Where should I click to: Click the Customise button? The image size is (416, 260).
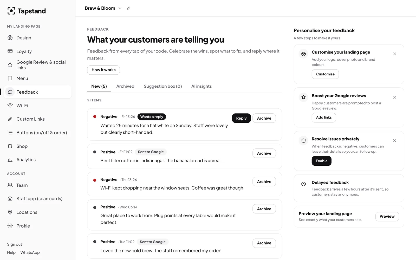(x=325, y=74)
